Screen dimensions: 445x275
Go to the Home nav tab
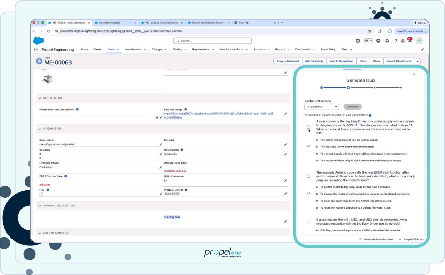84,50
